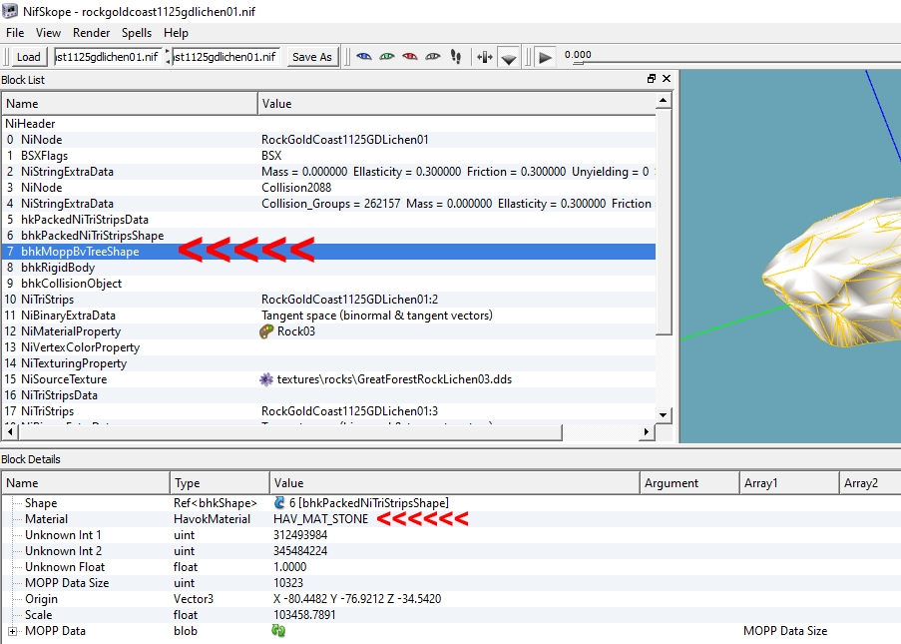901x644 pixels.
Task: Open the Help menu
Action: point(176,33)
